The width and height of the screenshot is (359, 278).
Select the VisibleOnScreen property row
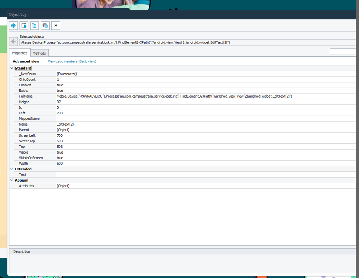(31, 158)
